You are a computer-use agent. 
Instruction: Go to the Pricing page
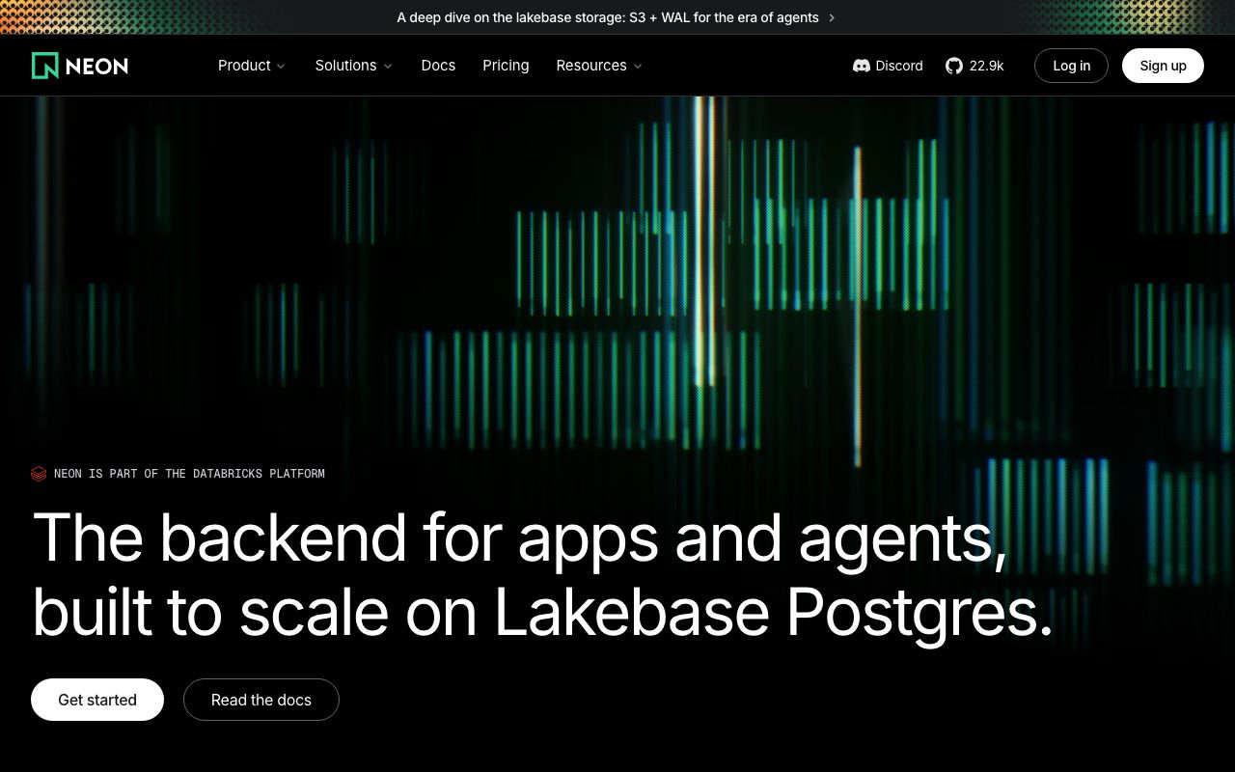[506, 66]
